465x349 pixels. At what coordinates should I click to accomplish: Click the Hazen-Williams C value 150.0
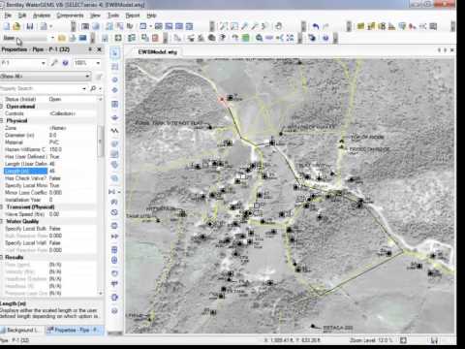(x=55, y=149)
